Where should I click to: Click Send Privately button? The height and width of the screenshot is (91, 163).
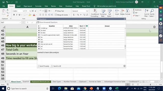[x=43, y=66]
